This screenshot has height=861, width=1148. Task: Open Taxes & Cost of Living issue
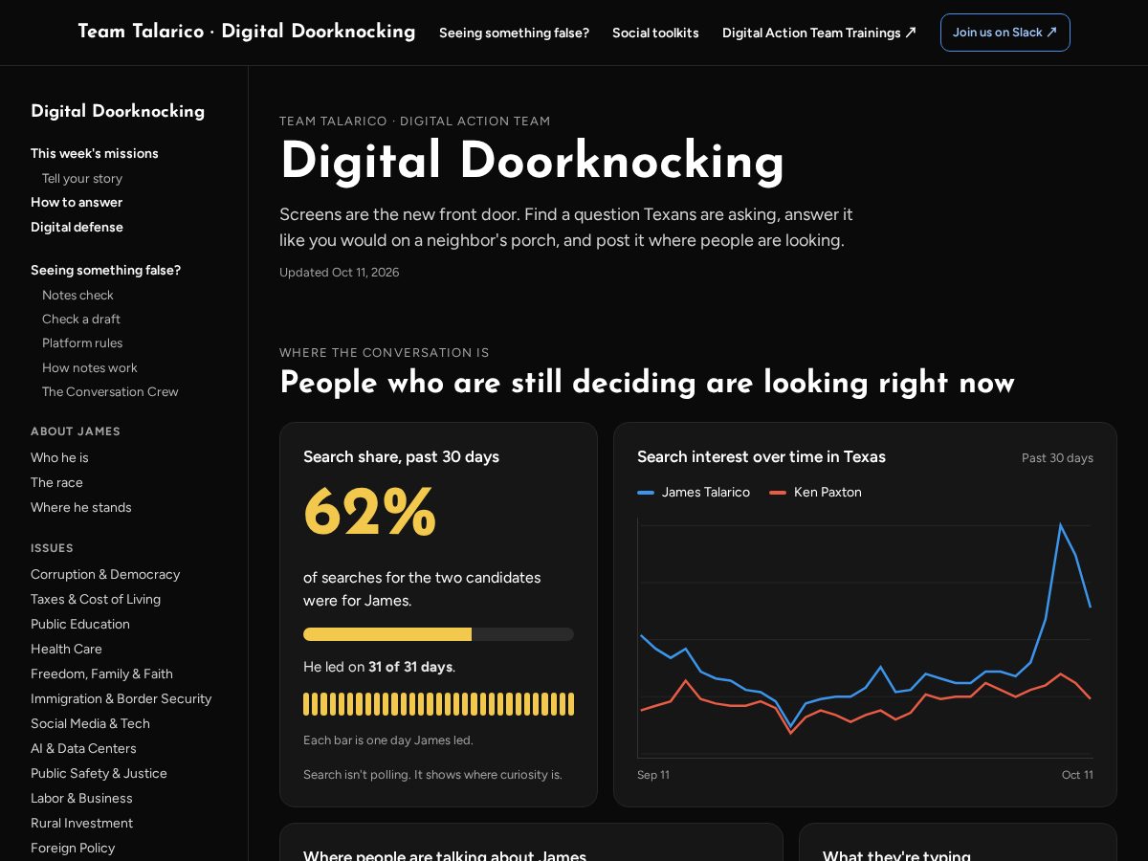(96, 599)
